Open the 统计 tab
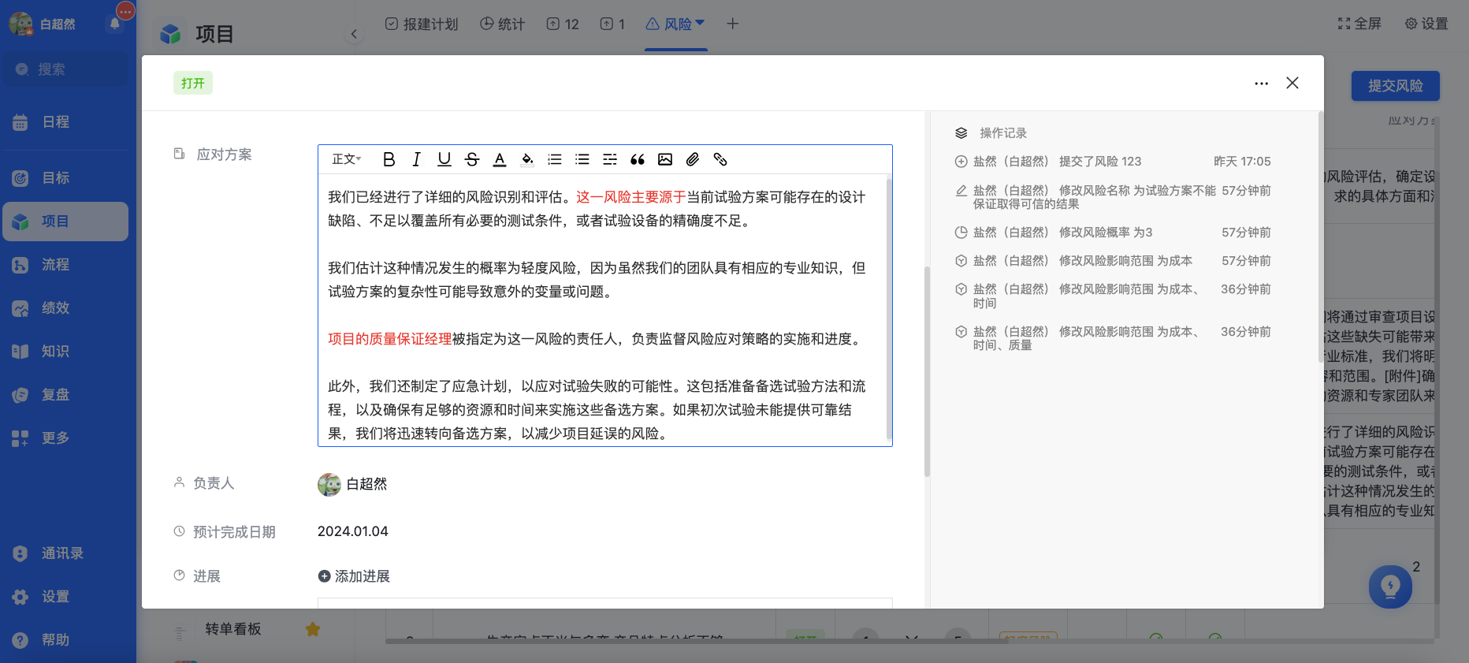 pyautogui.click(x=503, y=24)
